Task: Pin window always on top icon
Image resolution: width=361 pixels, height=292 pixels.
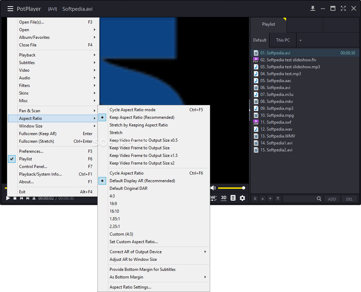Action: click(313, 9)
